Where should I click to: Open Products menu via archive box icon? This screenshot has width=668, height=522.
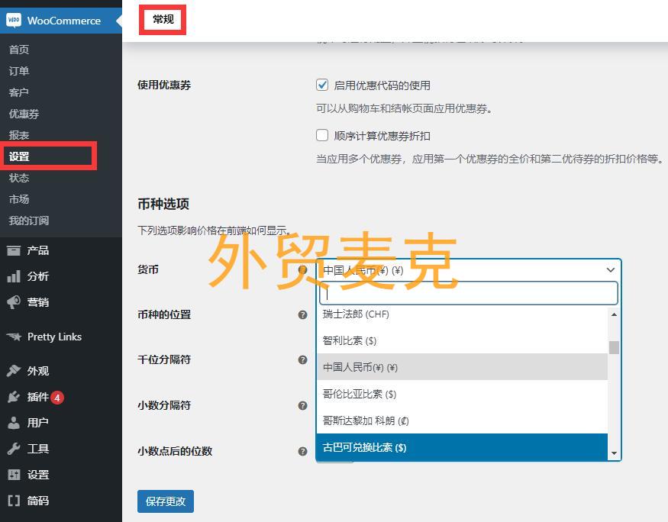click(14, 250)
